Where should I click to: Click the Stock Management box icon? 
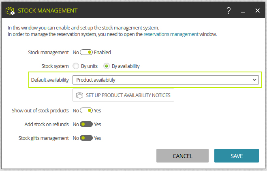(x=10, y=11)
